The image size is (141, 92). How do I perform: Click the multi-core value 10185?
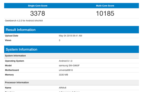[105, 14]
